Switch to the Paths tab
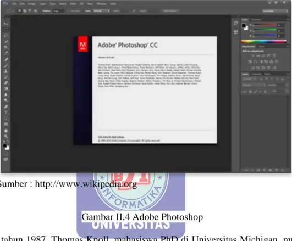This screenshot has height=241, width=292. [267, 74]
